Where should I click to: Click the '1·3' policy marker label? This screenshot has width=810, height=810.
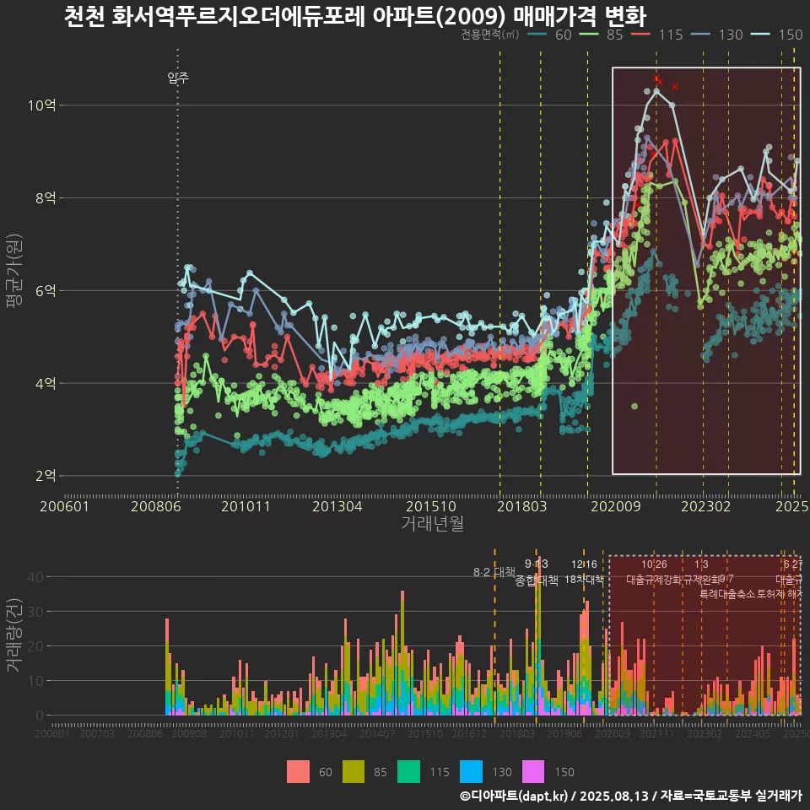click(x=701, y=564)
